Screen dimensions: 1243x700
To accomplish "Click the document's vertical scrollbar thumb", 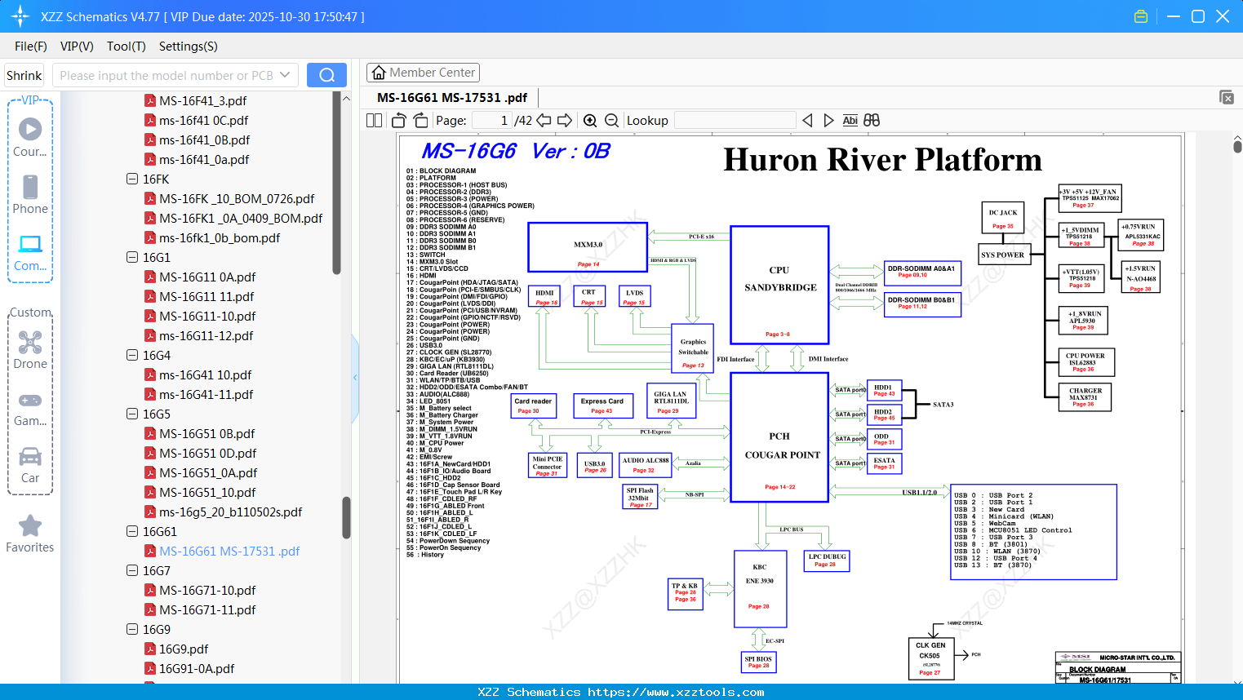I will 1237,146.
